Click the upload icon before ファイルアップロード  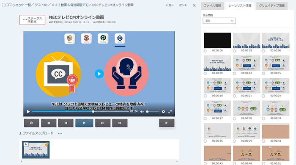coord(20,133)
